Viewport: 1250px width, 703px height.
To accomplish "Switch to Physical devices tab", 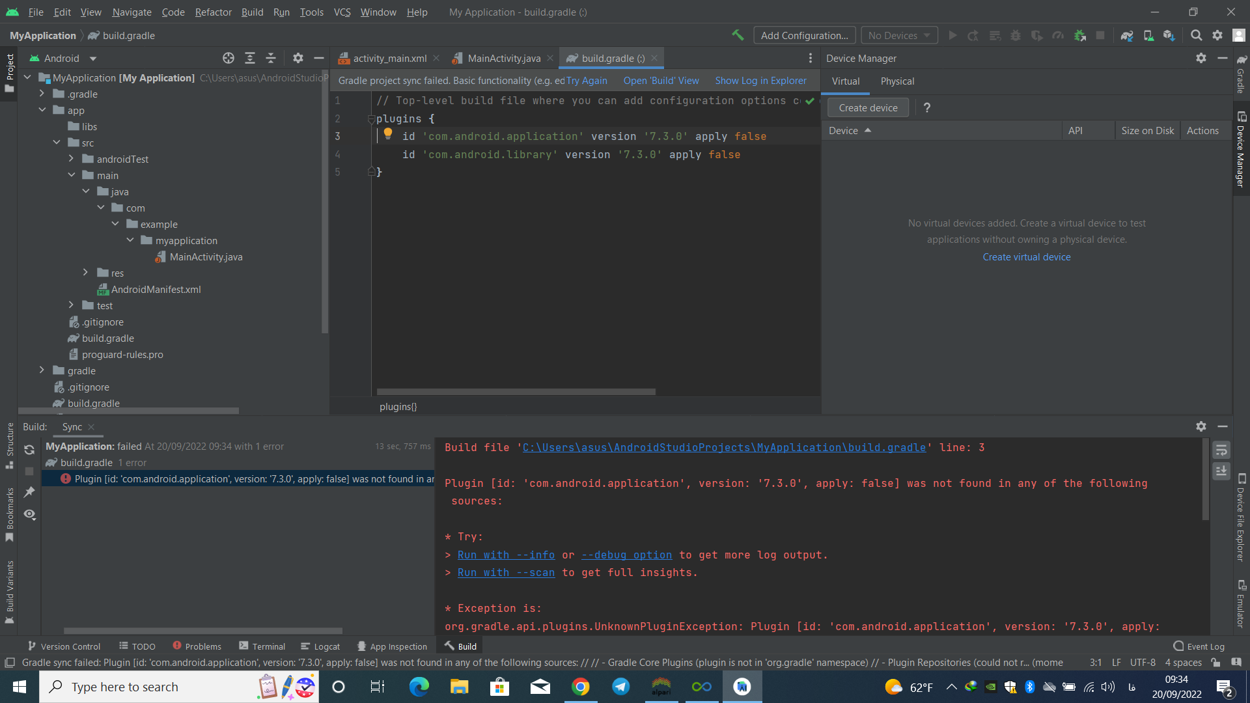I will (897, 81).
